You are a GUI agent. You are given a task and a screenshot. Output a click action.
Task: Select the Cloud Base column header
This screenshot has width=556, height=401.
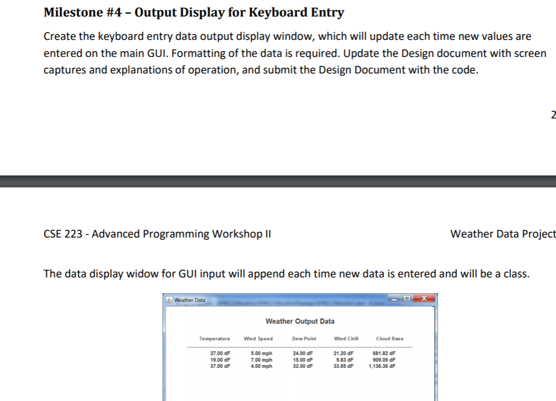[390, 339]
